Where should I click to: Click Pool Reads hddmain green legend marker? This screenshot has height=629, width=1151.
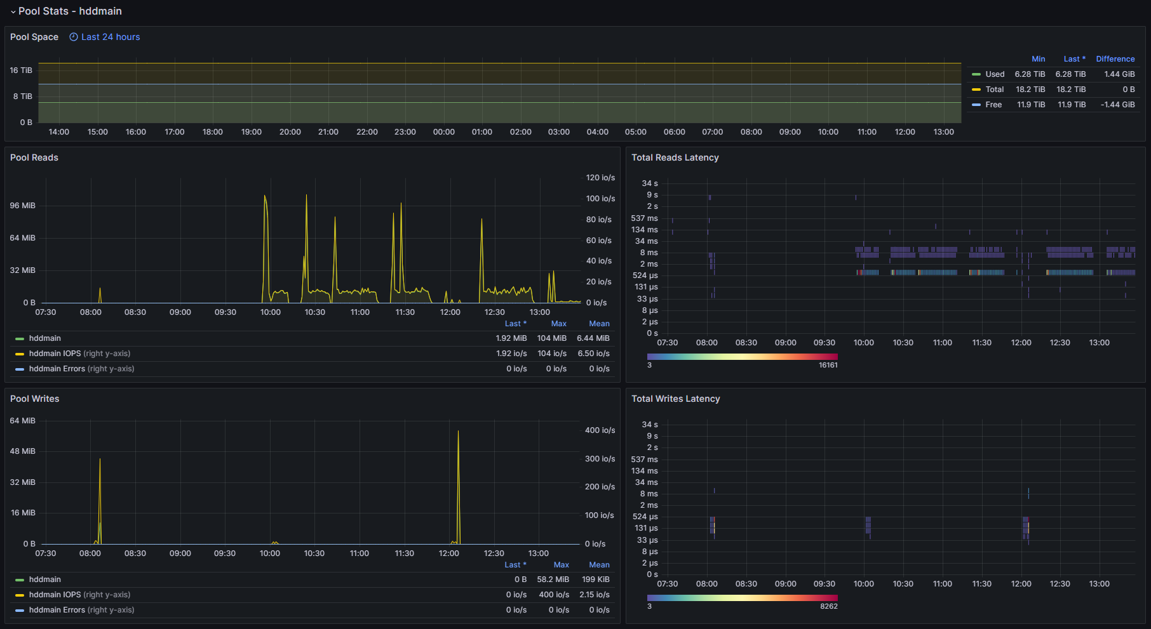[x=20, y=339]
